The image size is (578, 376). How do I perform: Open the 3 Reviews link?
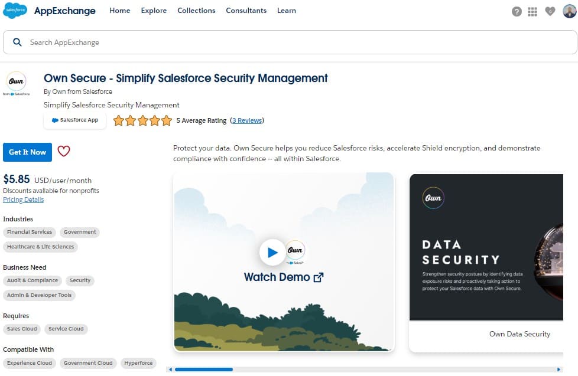[247, 120]
